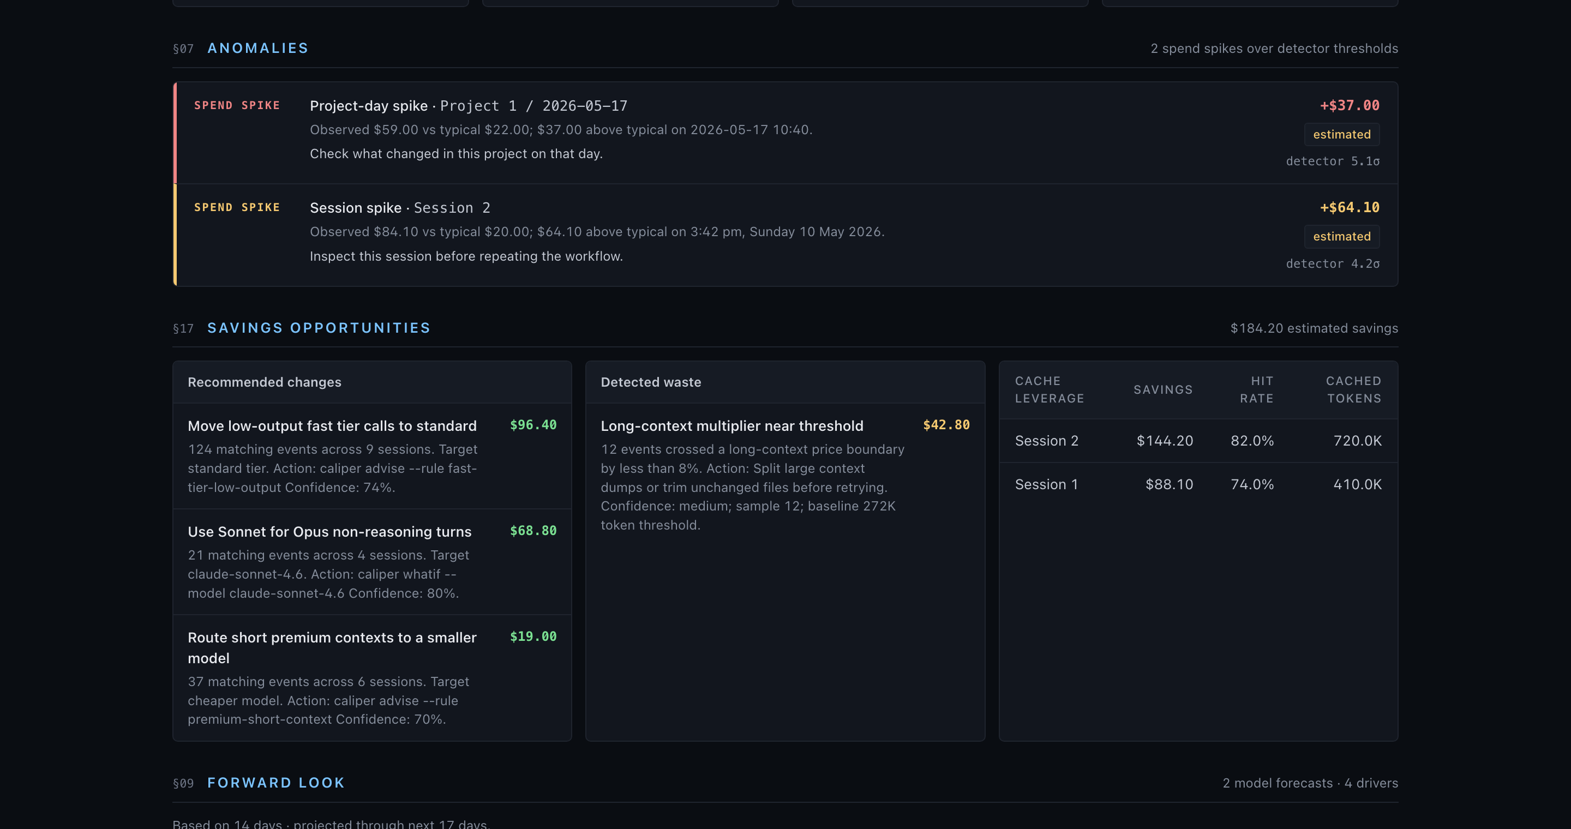Open the SAVINGS OPPORTUNITIES section heading
The width and height of the screenshot is (1571, 829).
pos(319,328)
